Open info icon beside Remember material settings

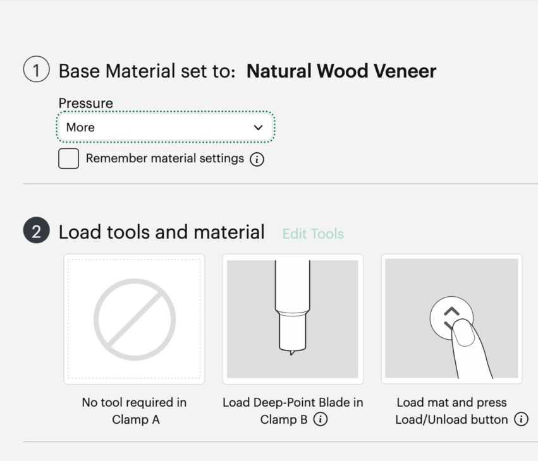click(x=257, y=159)
